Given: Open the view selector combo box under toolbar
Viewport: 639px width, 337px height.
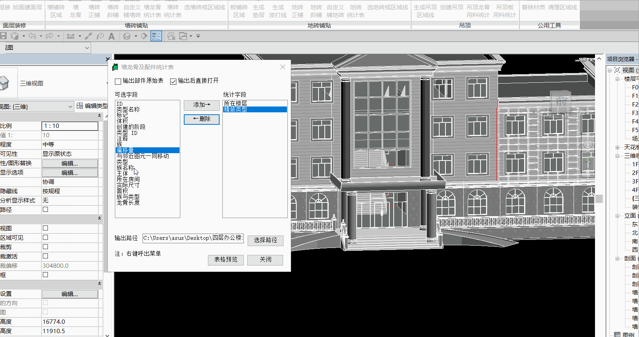Looking at the screenshot, I should 46,48.
